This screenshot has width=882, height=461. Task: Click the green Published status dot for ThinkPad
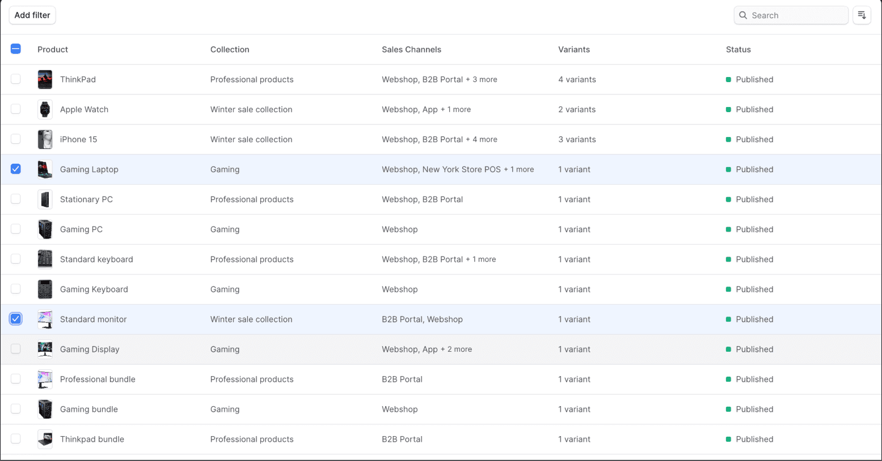point(728,79)
